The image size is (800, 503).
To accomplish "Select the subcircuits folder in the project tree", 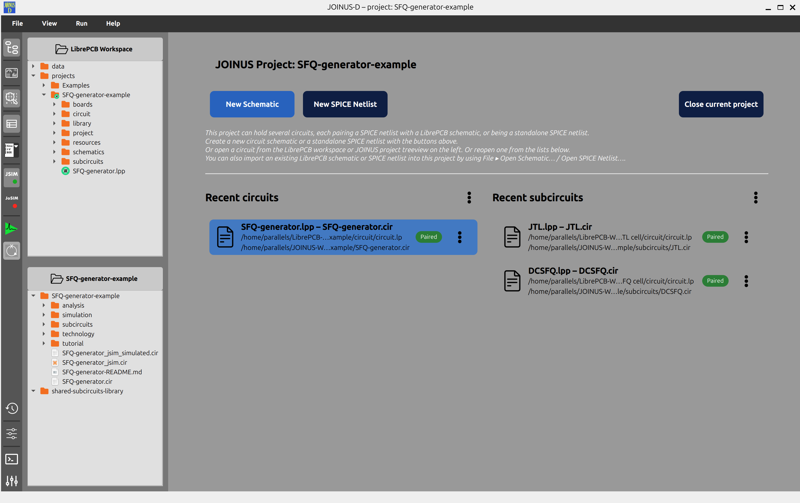I will tap(77, 324).
